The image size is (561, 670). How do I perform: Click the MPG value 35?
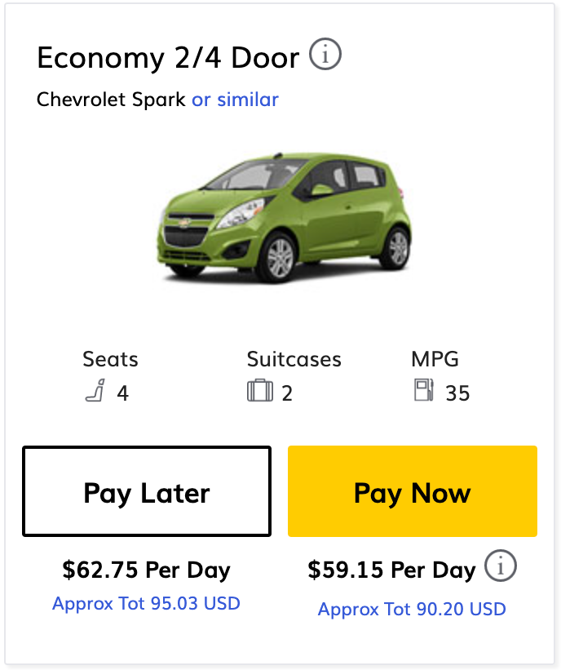(x=457, y=393)
